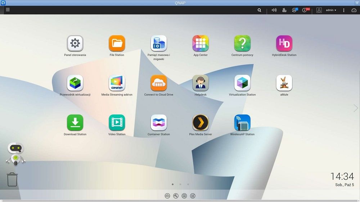360x202 pixels.
Task: Launch WirelessAP Station
Action: 242,123
